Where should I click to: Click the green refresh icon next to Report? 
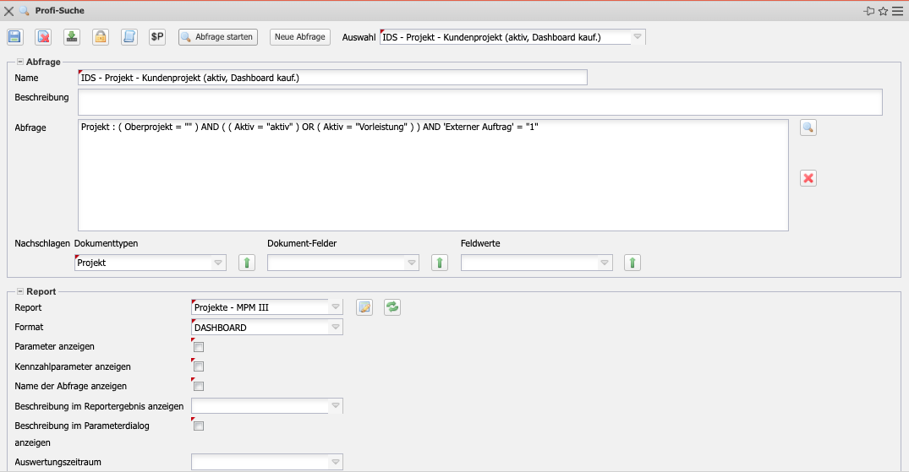(x=392, y=307)
